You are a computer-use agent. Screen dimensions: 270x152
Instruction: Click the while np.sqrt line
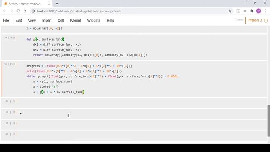point(103,76)
